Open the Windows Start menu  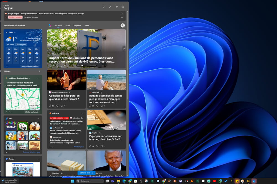tap(73, 181)
